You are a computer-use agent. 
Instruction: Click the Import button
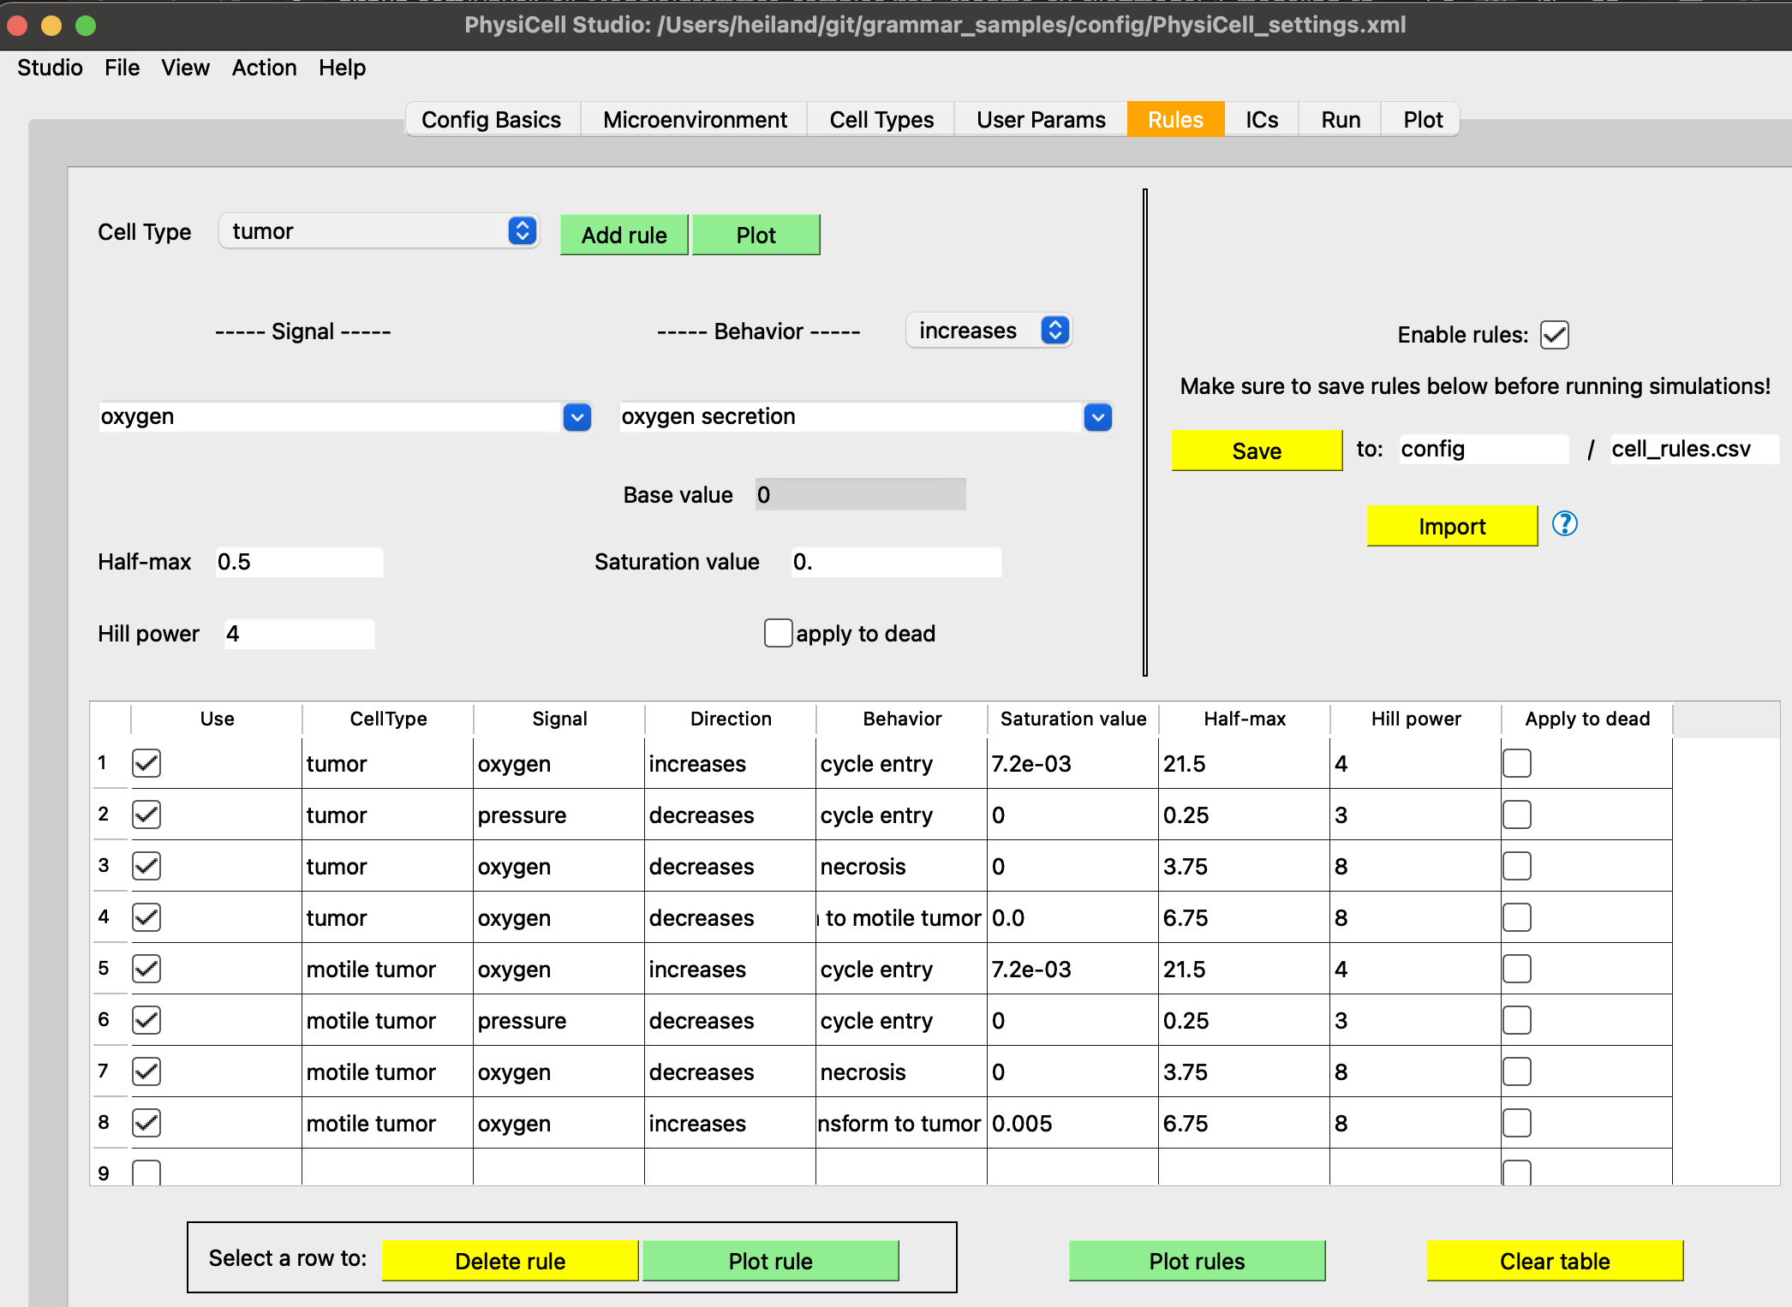click(x=1452, y=526)
